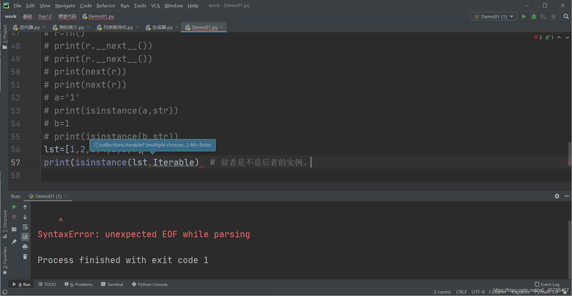The width and height of the screenshot is (572, 296).
Task: Jump up the stack trace with the up arrow
Action: click(25, 207)
